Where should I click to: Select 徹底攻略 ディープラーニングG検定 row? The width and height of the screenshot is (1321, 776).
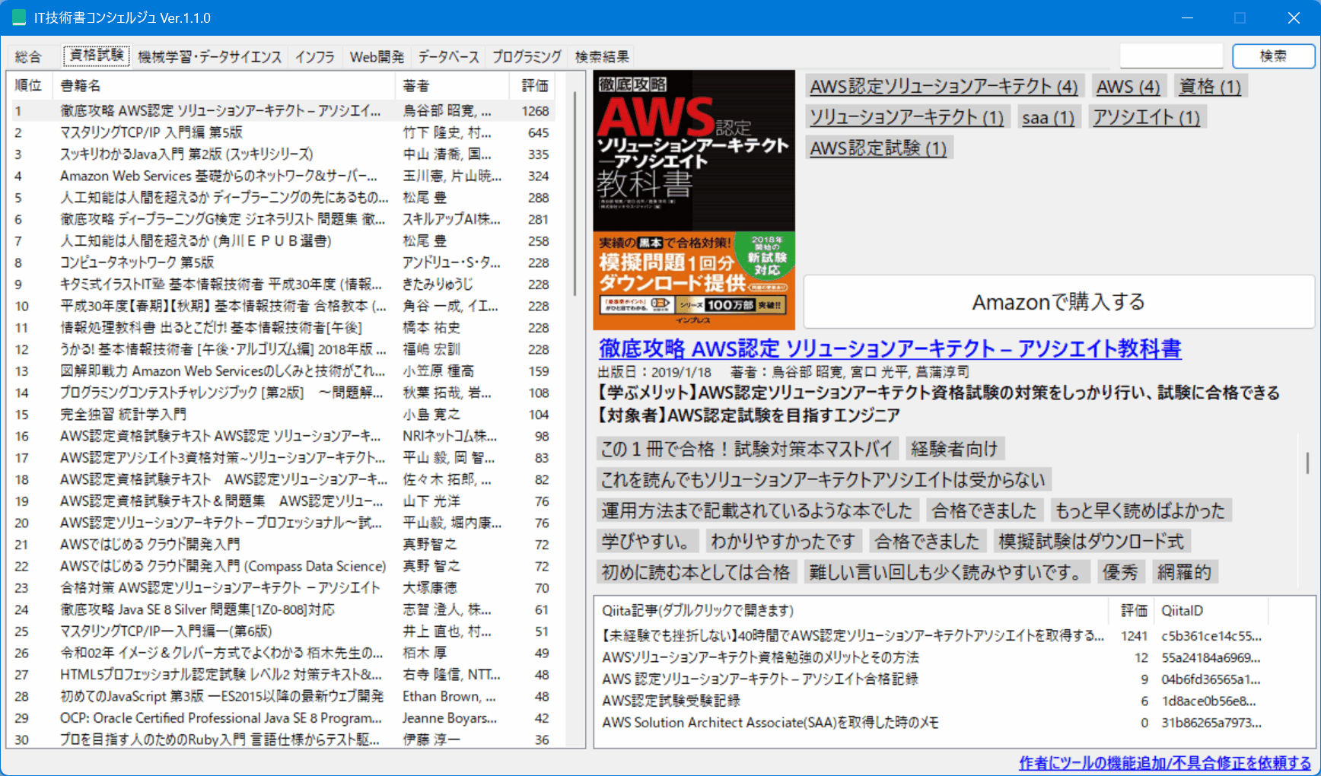[x=282, y=219]
